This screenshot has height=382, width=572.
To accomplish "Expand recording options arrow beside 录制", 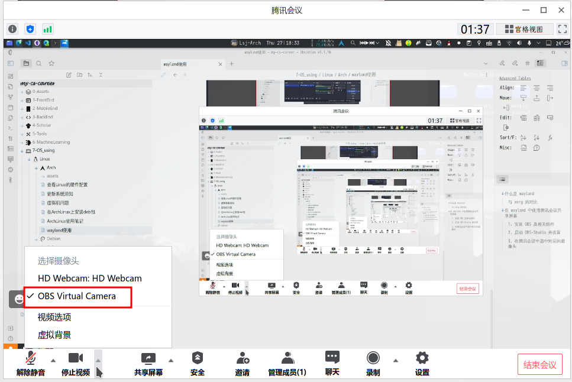I will 396,360.
